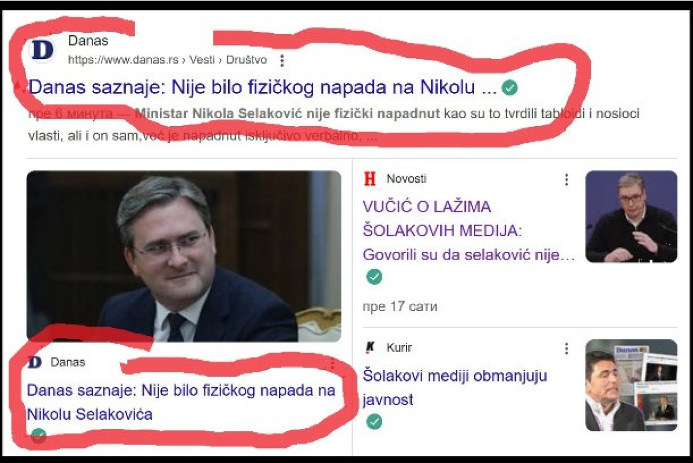Click the red Novosti H icon

(x=370, y=179)
